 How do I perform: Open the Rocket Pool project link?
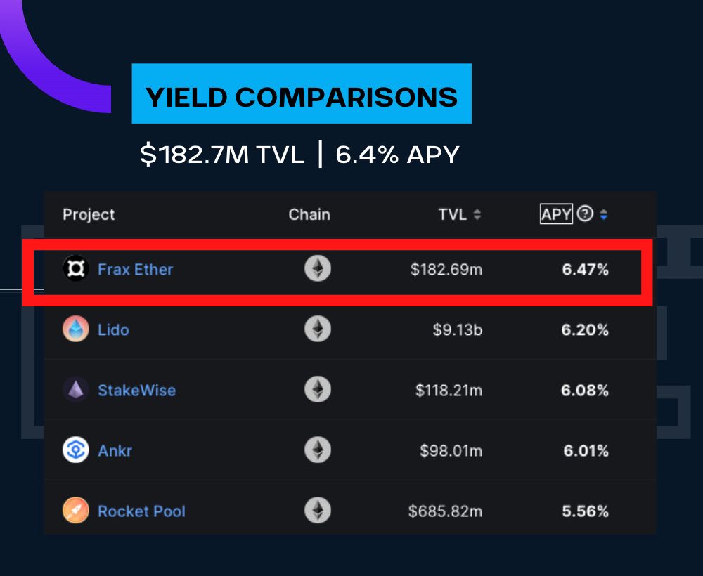(x=141, y=511)
